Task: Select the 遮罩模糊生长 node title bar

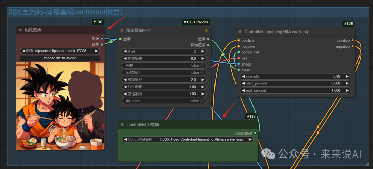Action: click(164, 30)
